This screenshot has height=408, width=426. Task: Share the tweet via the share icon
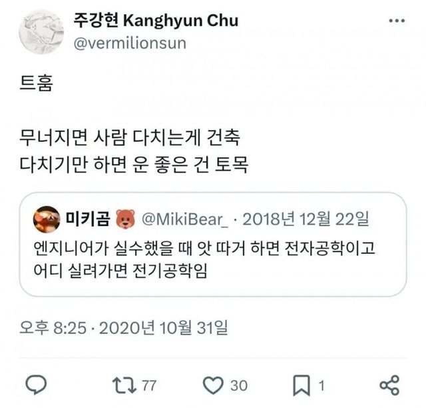coord(389,385)
